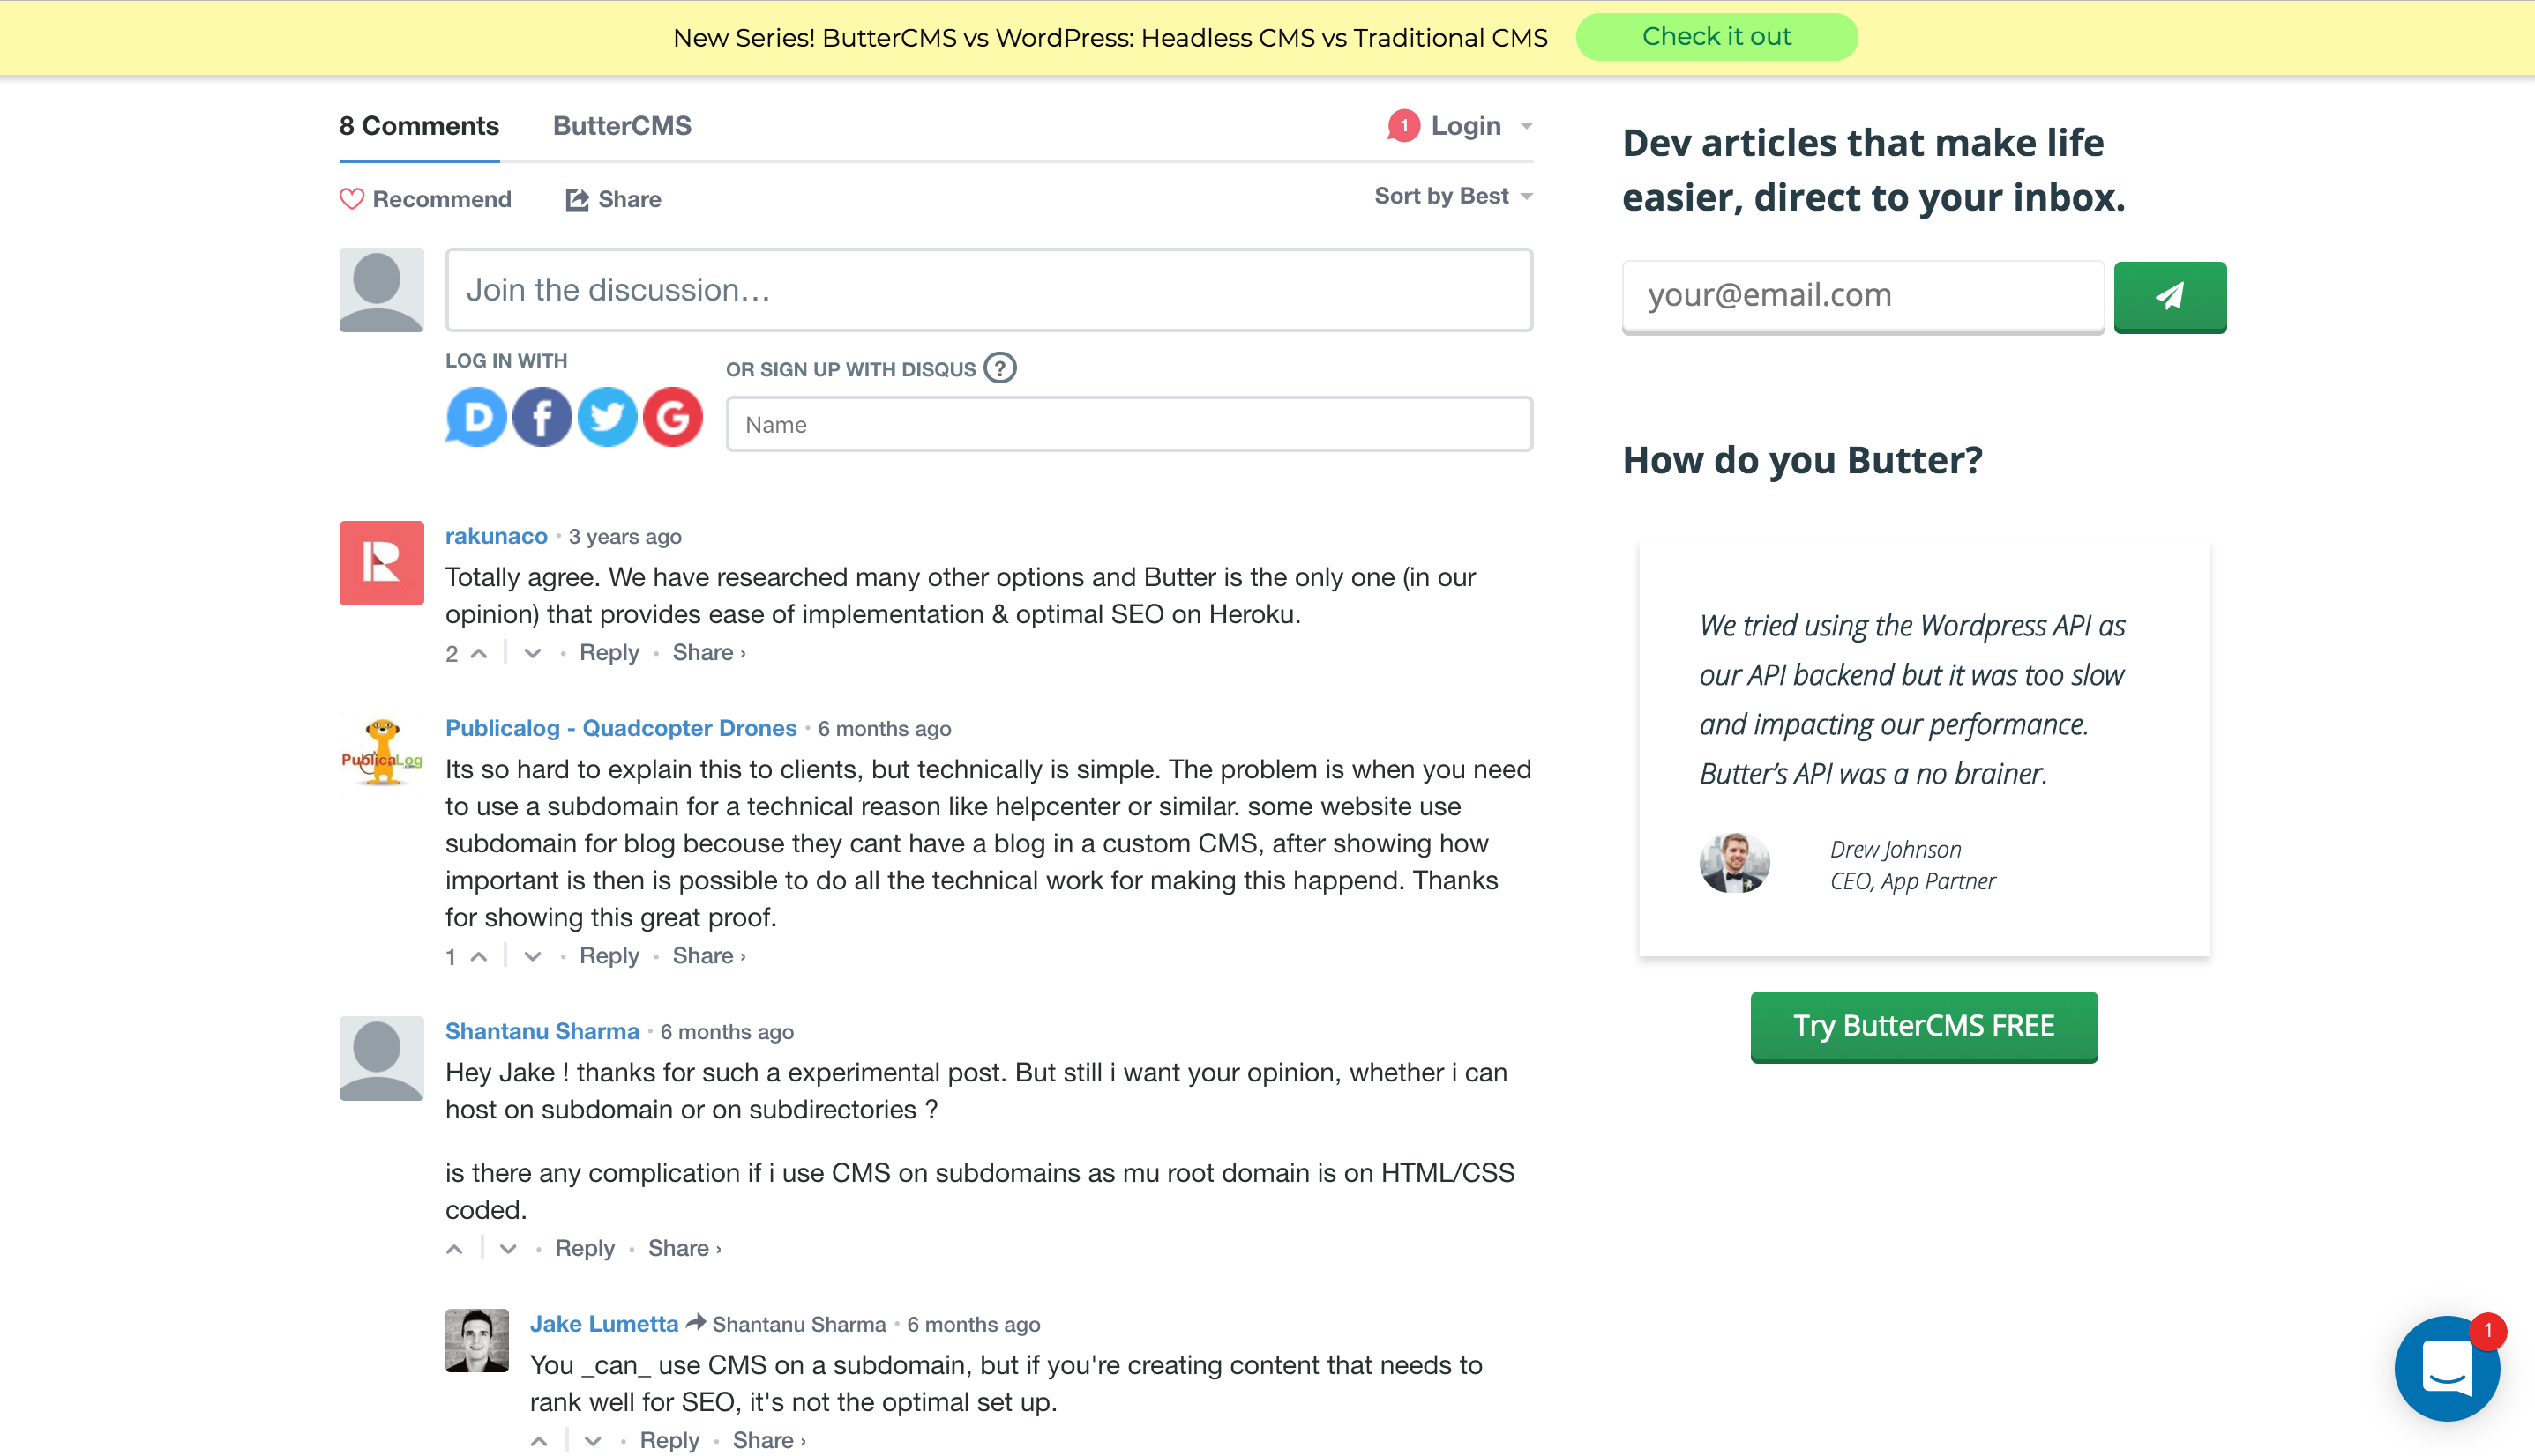The height and width of the screenshot is (1456, 2535).
Task: Log in with the Facebook icon
Action: click(542, 417)
